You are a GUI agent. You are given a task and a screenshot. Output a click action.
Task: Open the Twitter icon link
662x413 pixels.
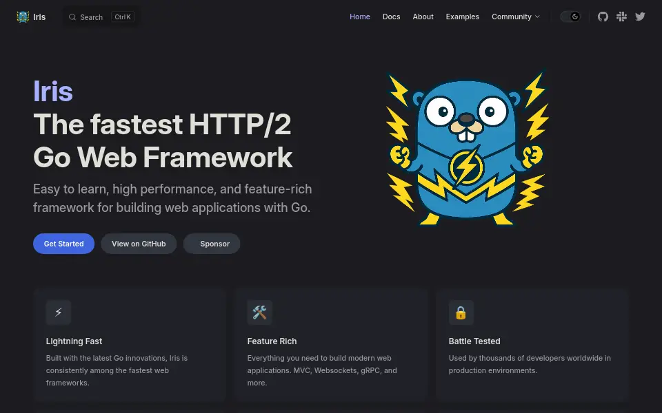[640, 17]
